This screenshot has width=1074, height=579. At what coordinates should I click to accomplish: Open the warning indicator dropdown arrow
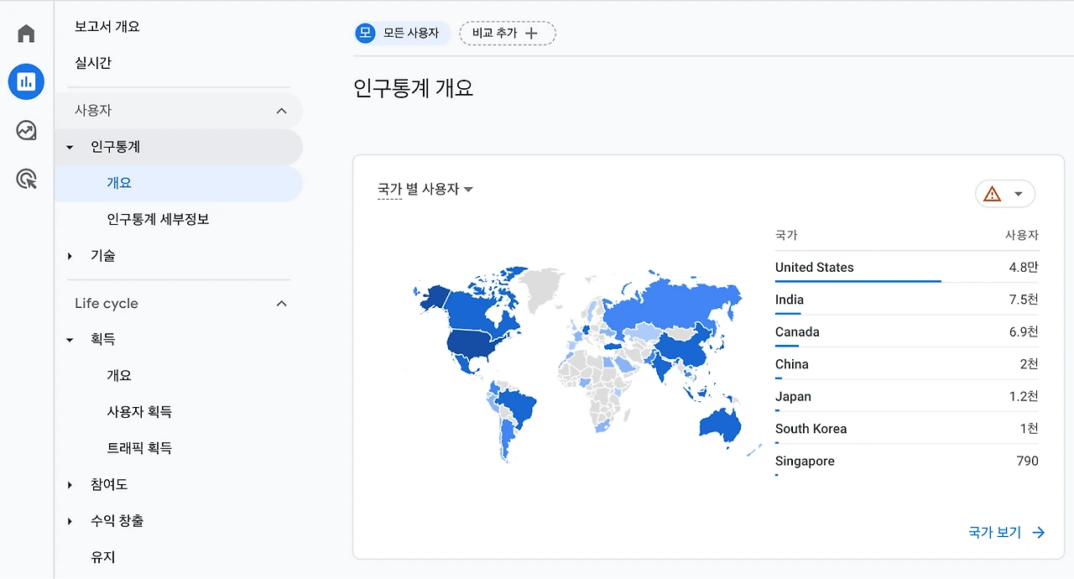tap(1019, 194)
